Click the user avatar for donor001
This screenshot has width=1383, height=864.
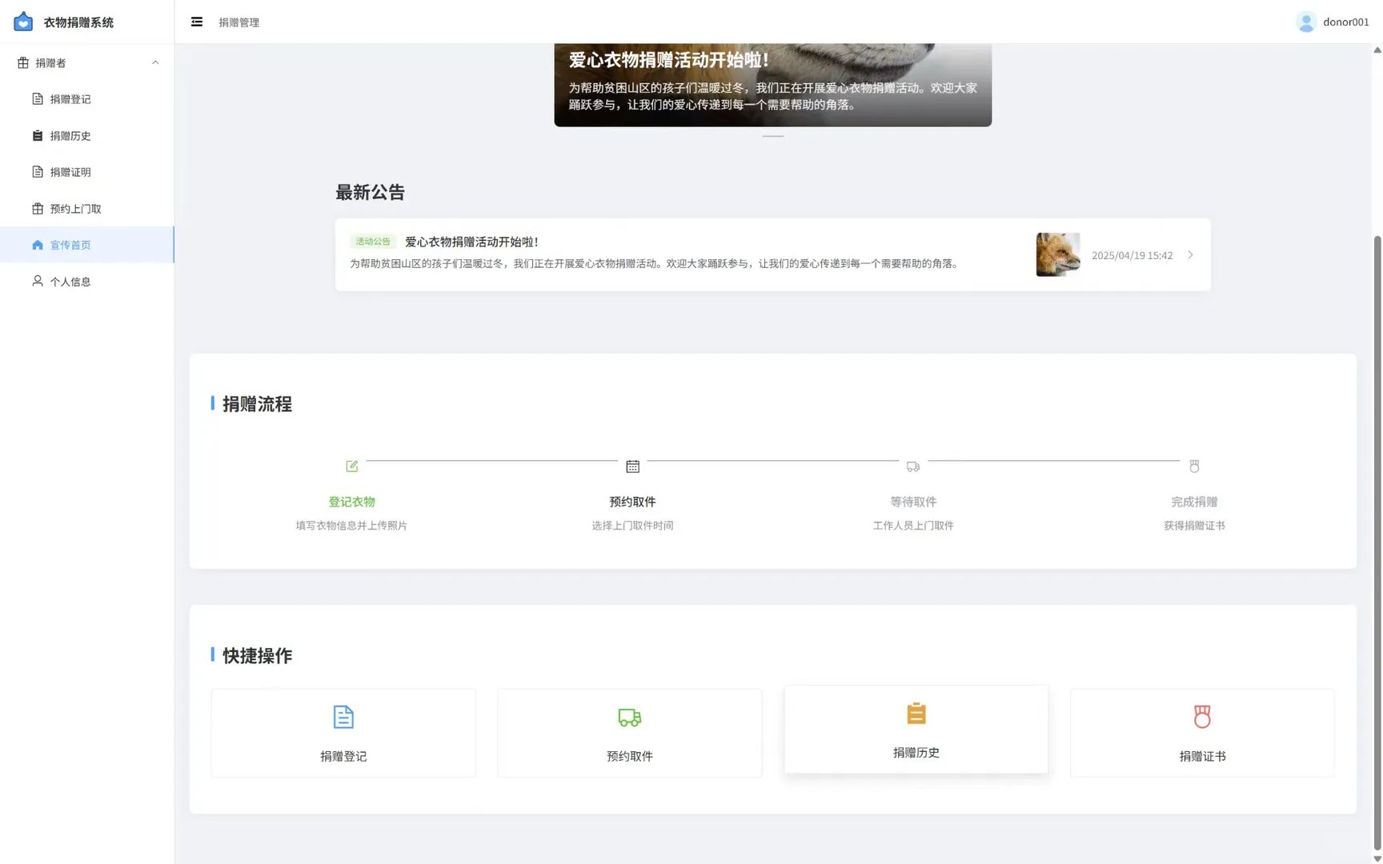[x=1306, y=22]
